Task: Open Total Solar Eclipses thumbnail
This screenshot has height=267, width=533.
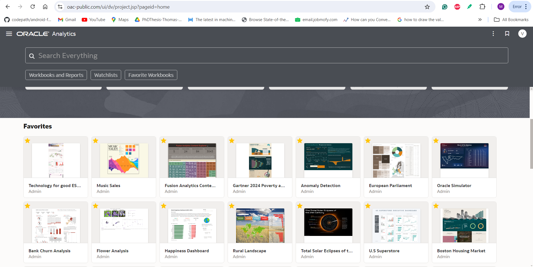Action: pyautogui.click(x=328, y=226)
